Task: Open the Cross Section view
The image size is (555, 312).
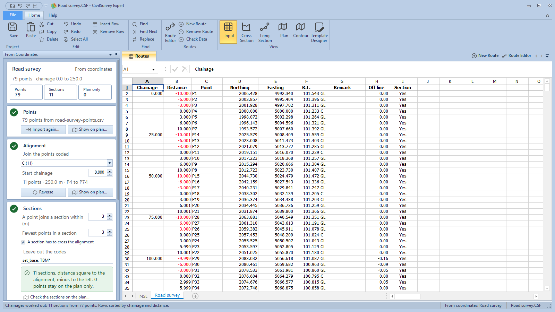Action: 247,33
